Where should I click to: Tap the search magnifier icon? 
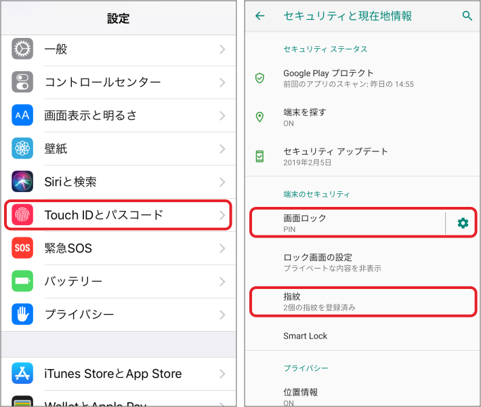pyautogui.click(x=467, y=16)
